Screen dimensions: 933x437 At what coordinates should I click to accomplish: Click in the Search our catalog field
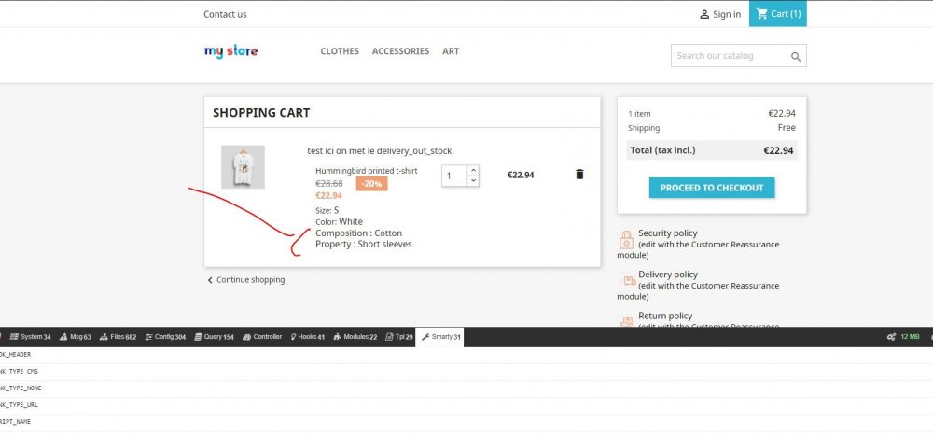(x=731, y=56)
